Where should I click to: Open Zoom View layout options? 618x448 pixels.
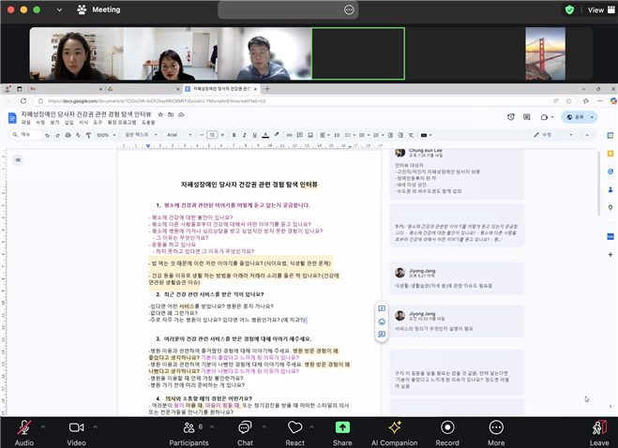point(601,10)
